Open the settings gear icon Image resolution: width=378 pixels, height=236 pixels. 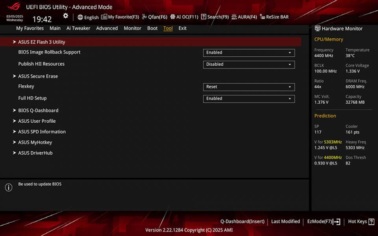[x=66, y=16]
